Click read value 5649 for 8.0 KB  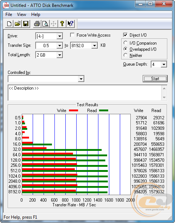(x=160, y=139)
